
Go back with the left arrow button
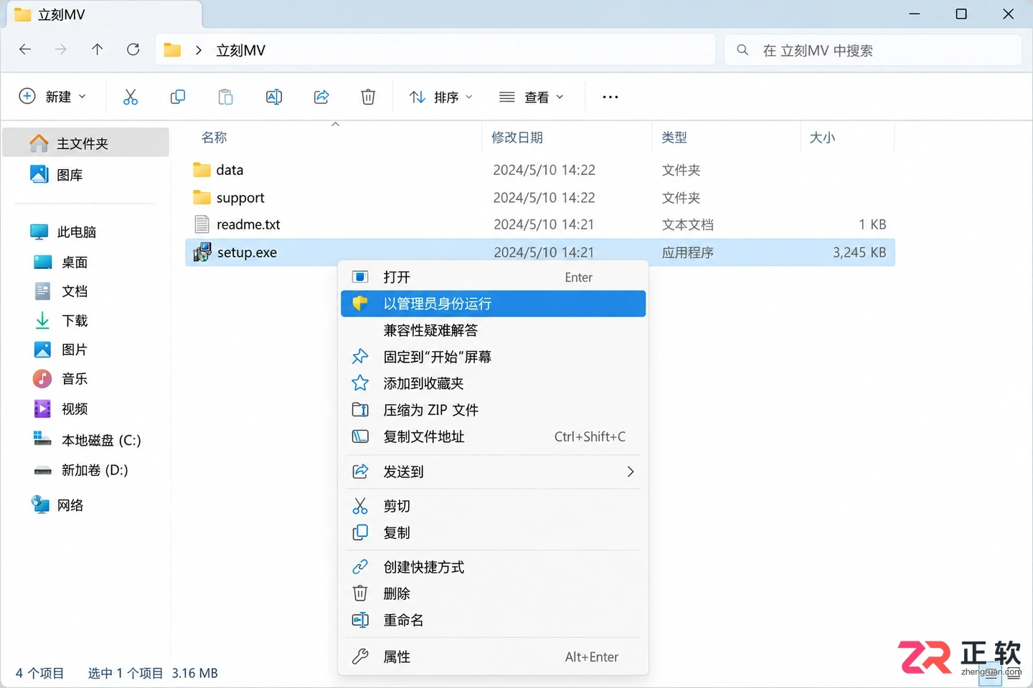pos(25,49)
